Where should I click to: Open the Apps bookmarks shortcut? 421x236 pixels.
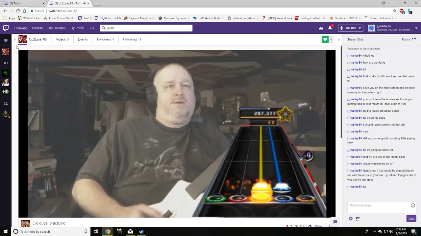pyautogui.click(x=9, y=18)
